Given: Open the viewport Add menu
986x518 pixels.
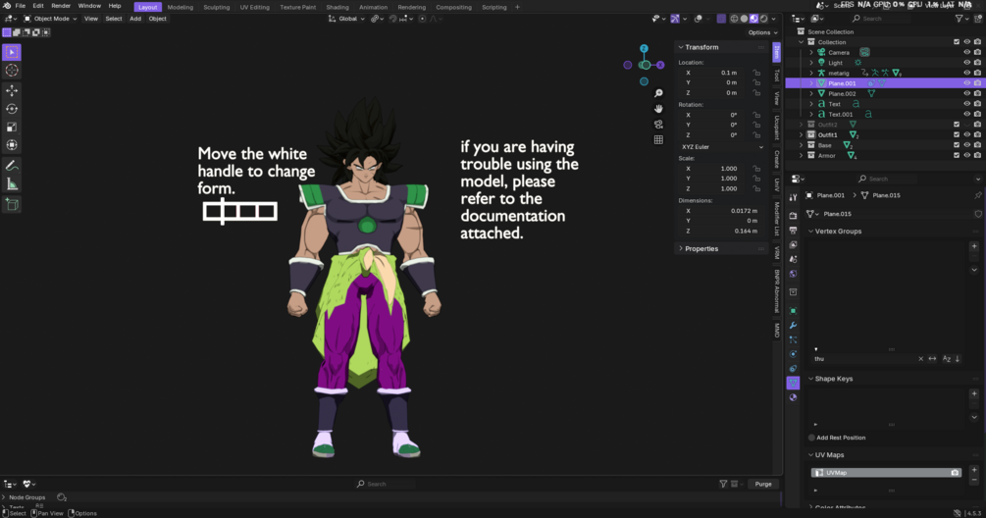Looking at the screenshot, I should 135,19.
